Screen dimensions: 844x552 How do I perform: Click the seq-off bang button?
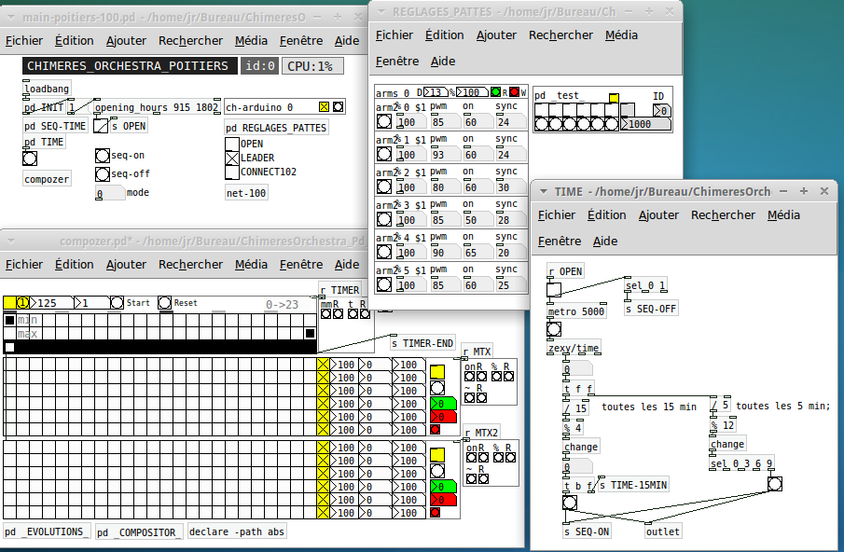click(x=103, y=174)
